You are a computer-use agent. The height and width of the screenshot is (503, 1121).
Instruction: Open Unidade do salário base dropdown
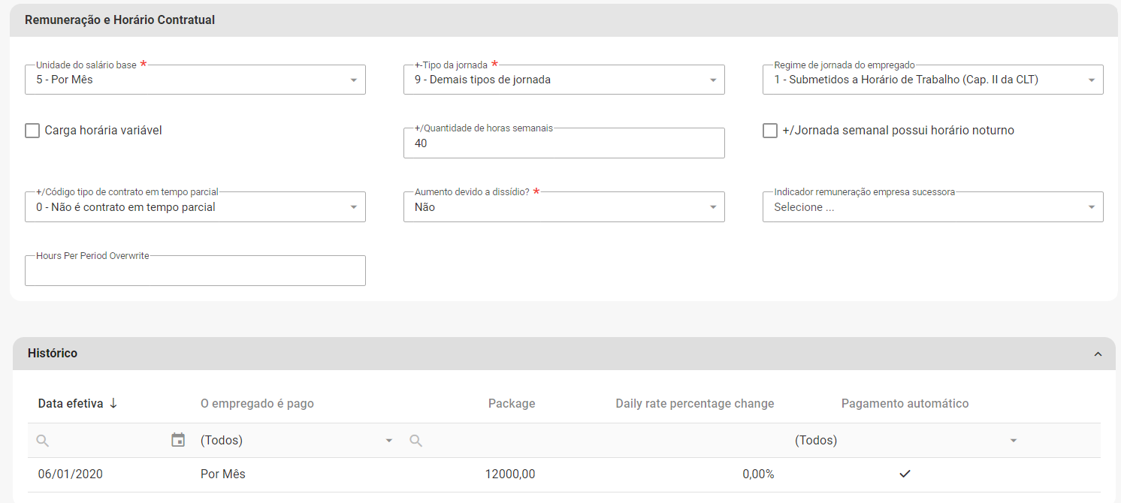click(195, 80)
